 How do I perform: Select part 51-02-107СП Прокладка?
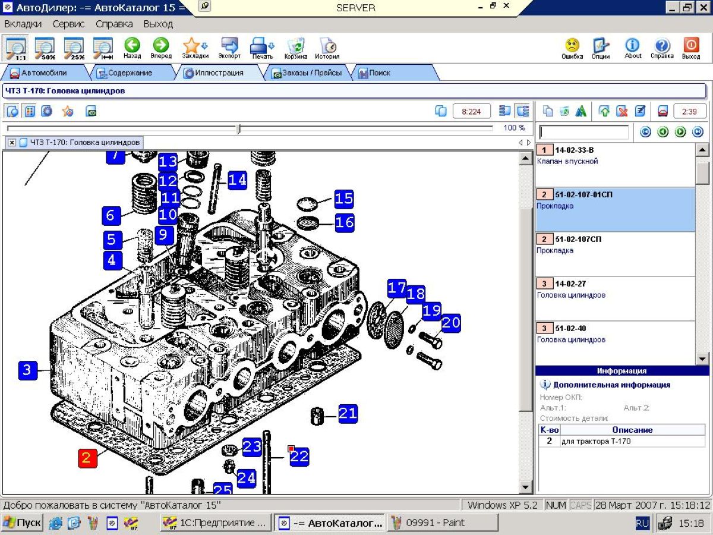click(615, 254)
